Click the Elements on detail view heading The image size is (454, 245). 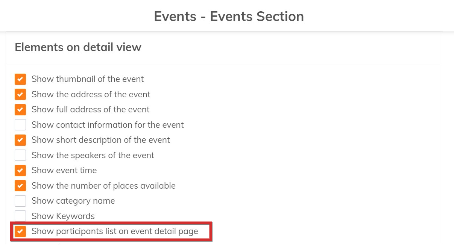point(78,47)
